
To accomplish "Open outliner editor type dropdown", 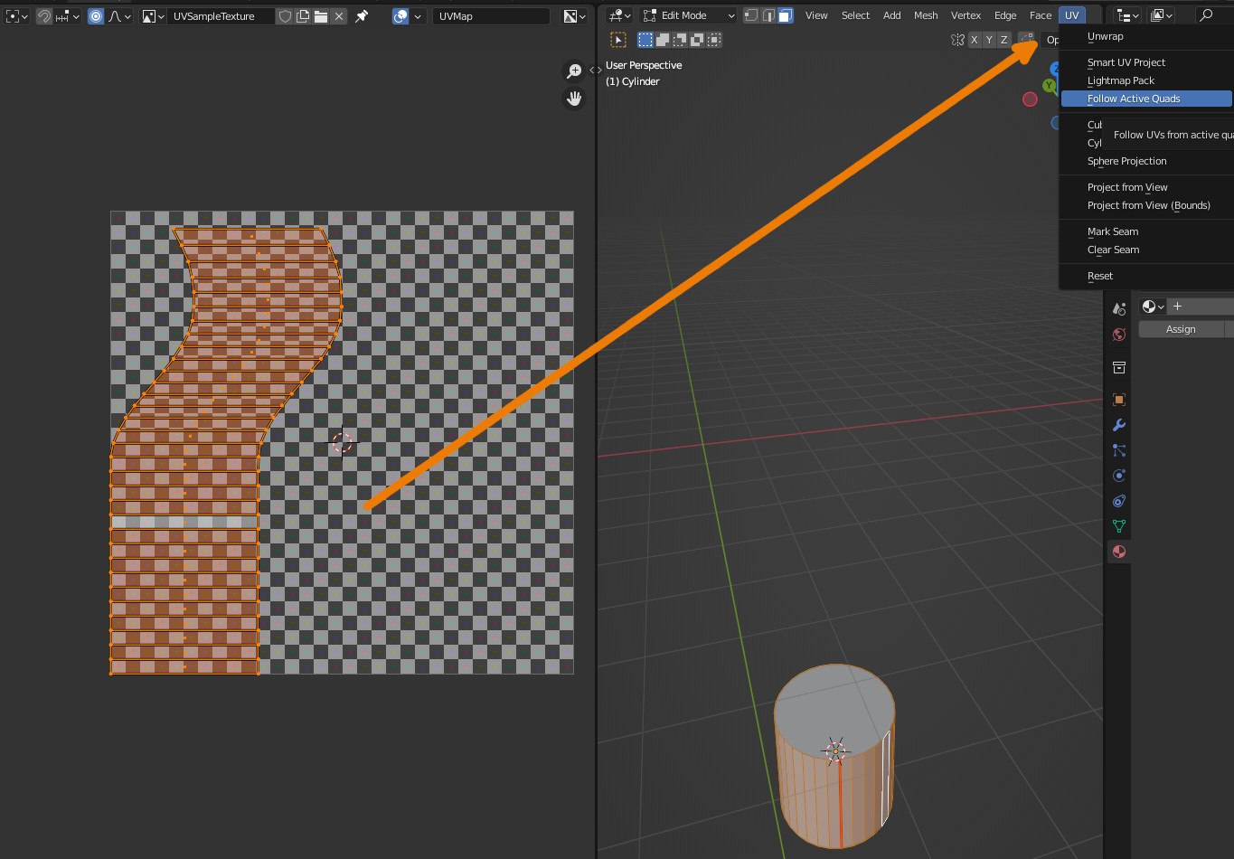I will (1127, 15).
